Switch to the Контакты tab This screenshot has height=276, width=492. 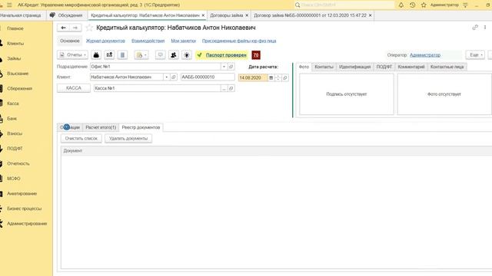324,67
